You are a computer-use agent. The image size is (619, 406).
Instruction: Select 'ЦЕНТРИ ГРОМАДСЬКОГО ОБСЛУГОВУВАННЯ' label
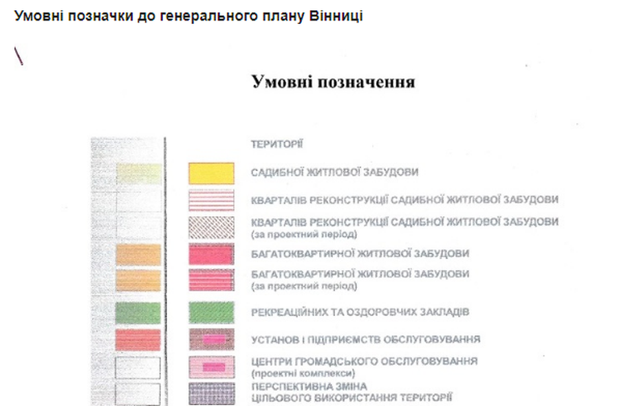click(365, 361)
